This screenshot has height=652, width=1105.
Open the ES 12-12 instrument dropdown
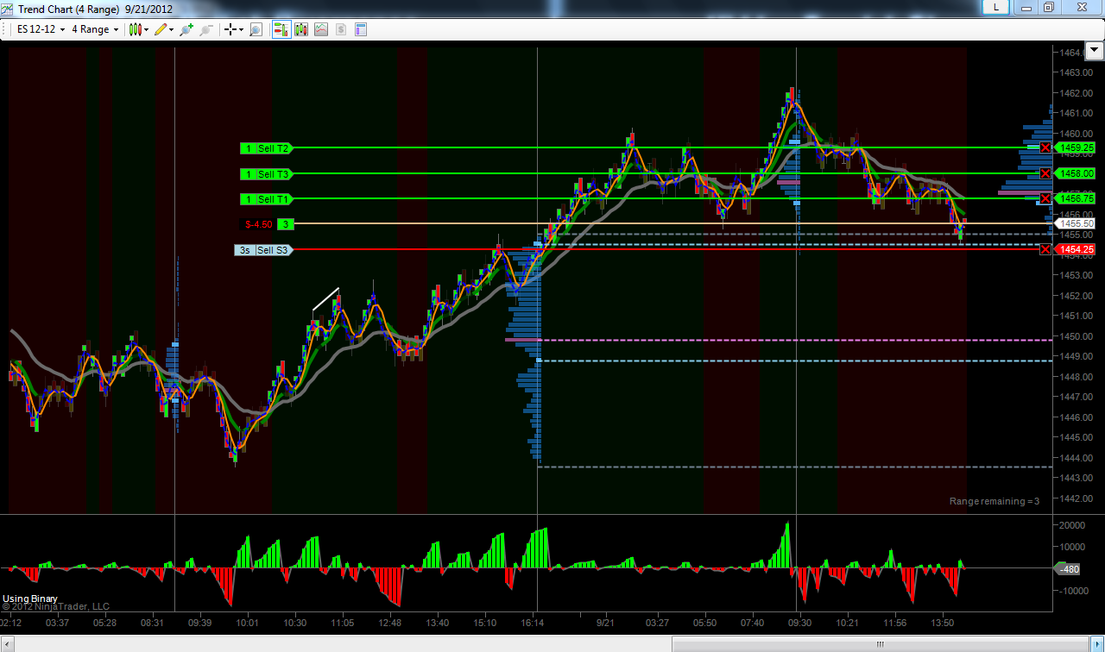[41, 29]
